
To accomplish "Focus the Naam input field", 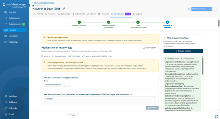I will point(58,85).
